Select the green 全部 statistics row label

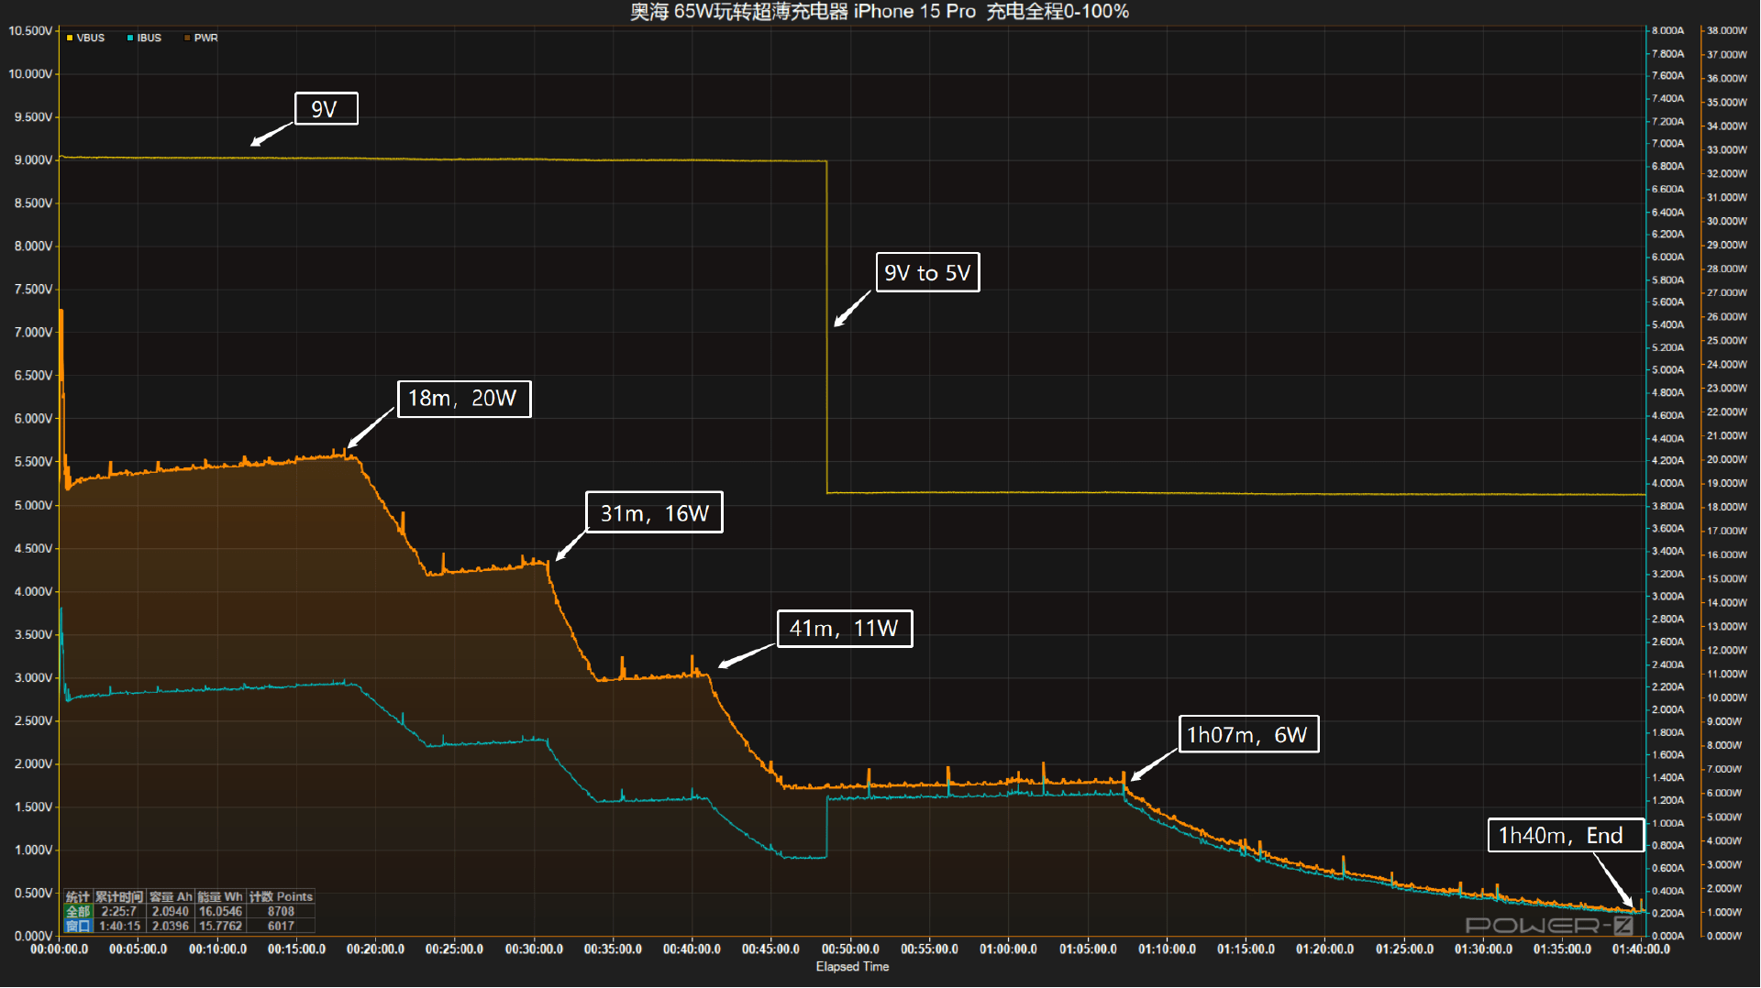click(78, 912)
